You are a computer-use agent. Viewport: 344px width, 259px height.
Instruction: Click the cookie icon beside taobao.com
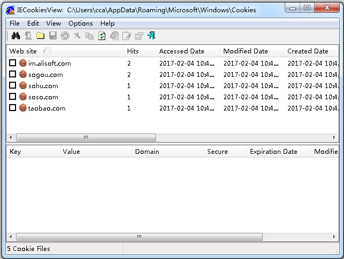tap(23, 108)
